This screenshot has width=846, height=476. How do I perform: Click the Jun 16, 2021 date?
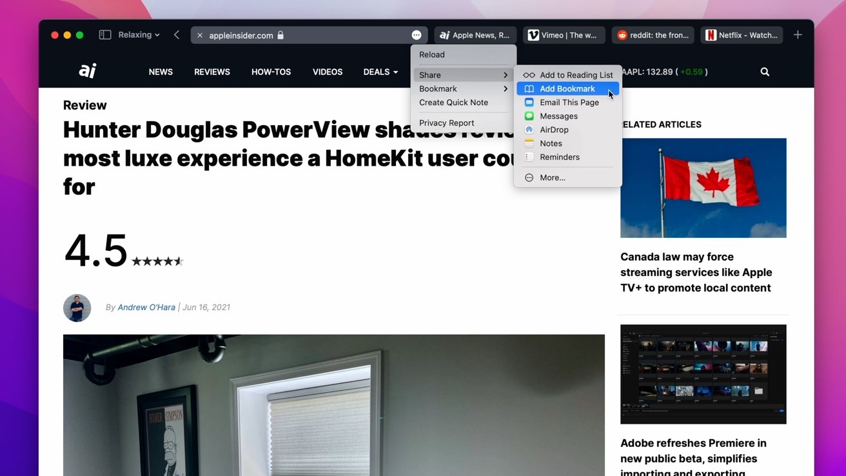click(206, 308)
